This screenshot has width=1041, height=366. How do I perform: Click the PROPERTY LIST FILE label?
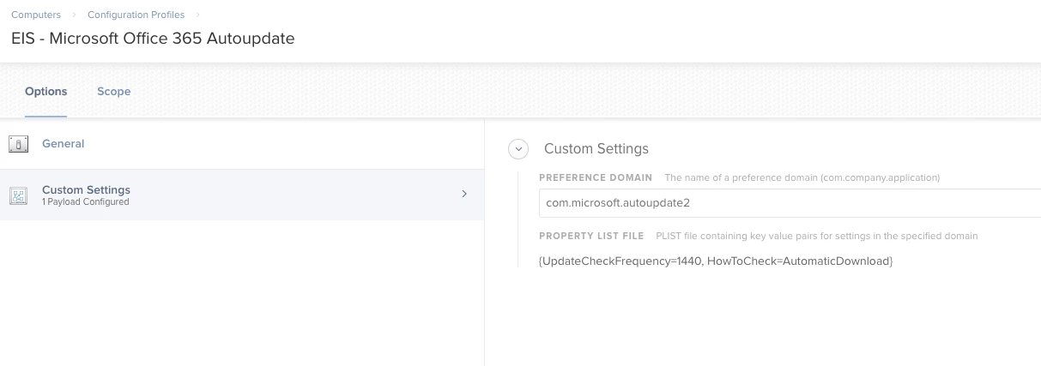click(591, 236)
